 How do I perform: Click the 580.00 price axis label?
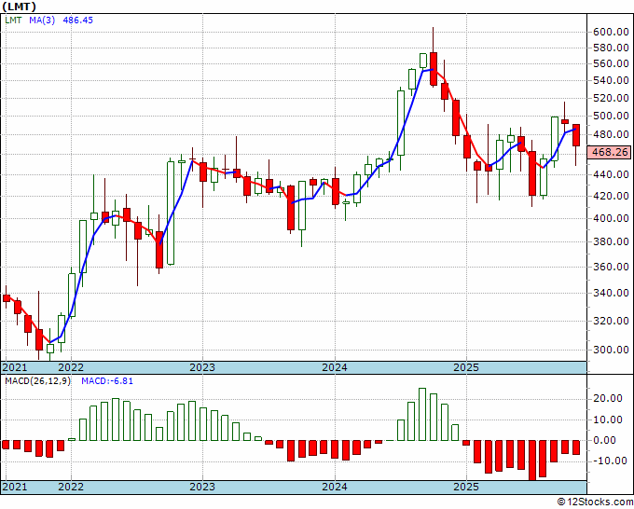611,48
